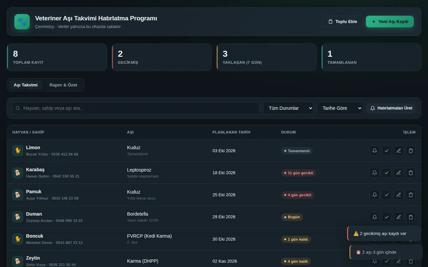Delete the Duman record using the trash icon
428x267 pixels.
pos(411,217)
